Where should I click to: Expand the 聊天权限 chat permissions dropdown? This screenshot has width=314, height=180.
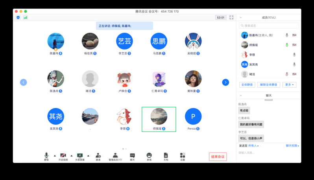coord(292,146)
